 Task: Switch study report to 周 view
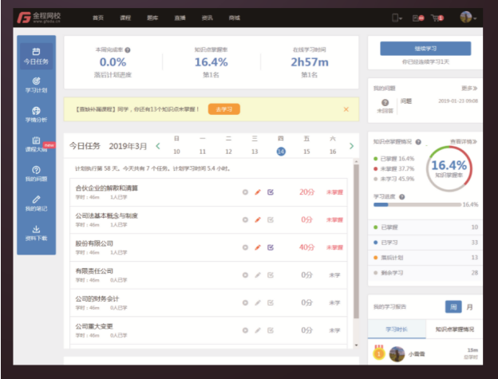pos(453,307)
